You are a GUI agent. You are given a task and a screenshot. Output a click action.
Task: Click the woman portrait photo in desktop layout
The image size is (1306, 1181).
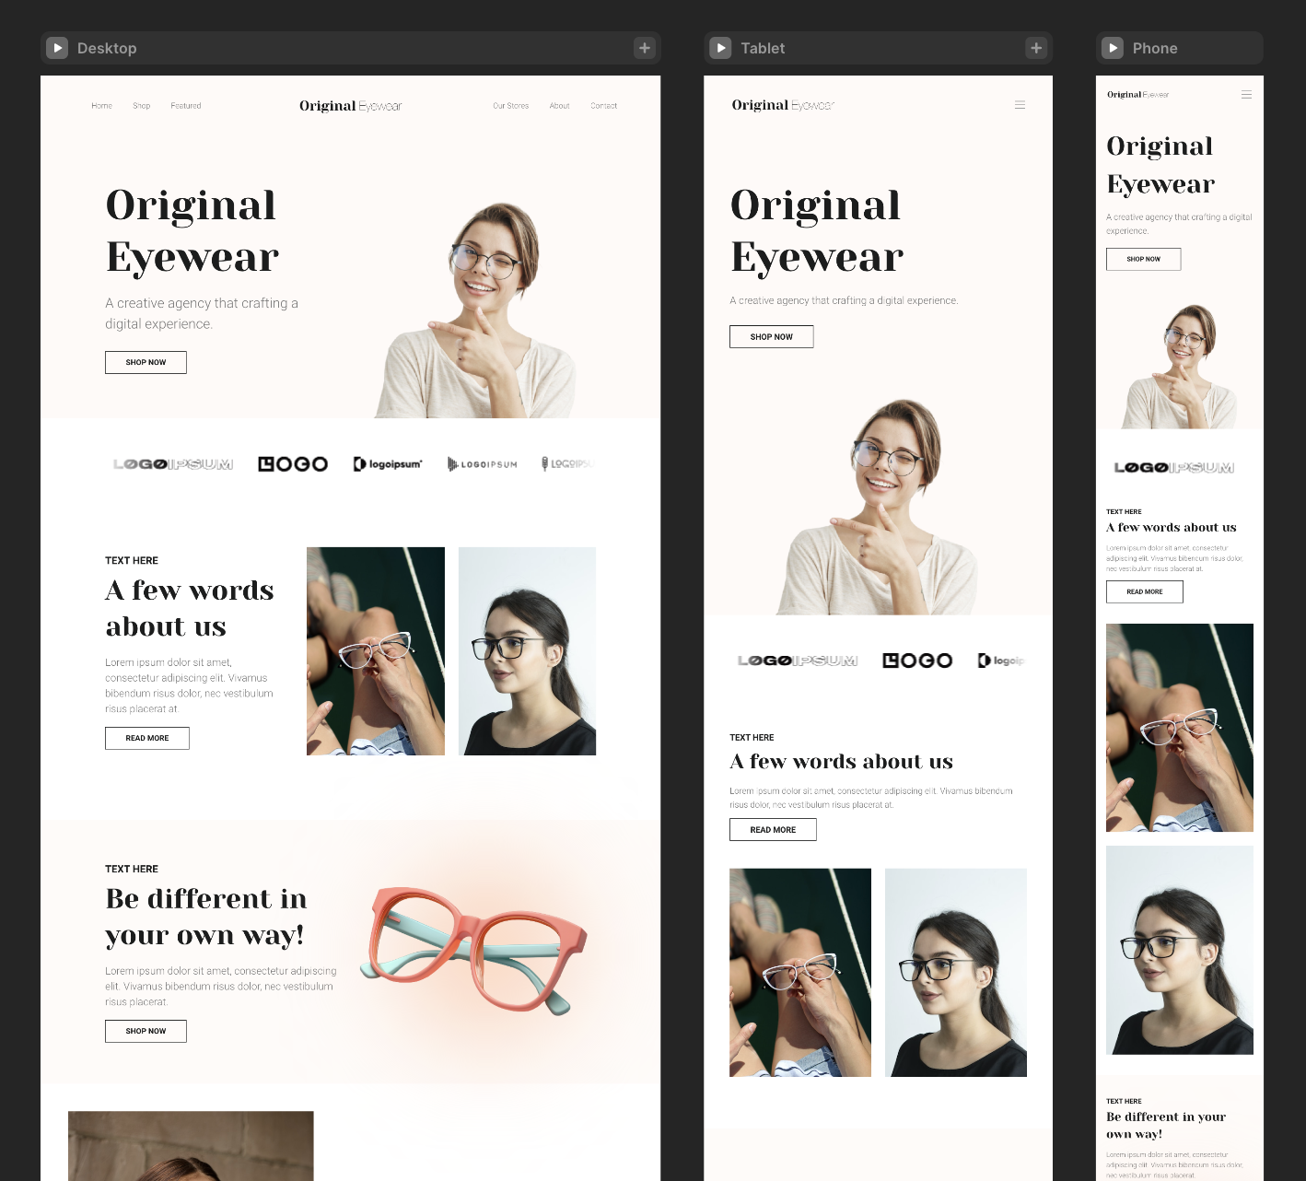pos(527,650)
